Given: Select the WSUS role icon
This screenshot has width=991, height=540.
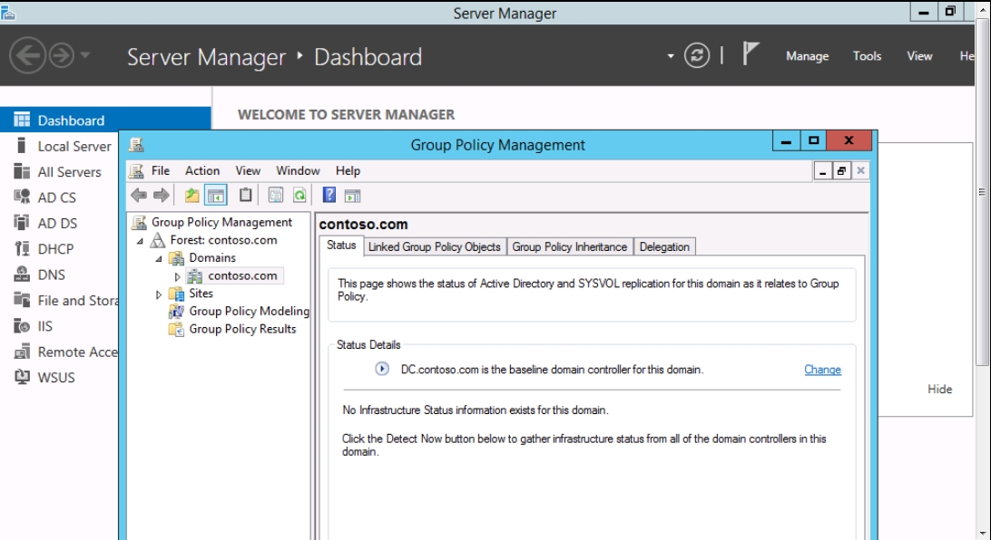Looking at the screenshot, I should 22,377.
